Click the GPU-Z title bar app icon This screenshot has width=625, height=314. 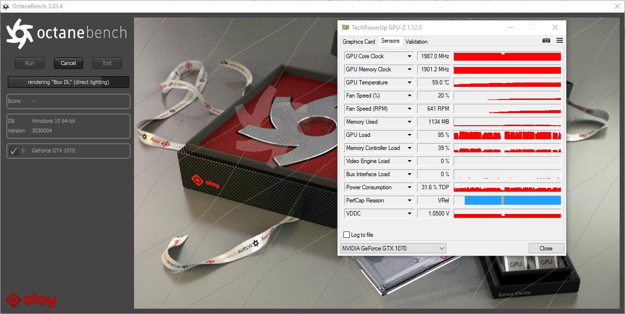pos(345,28)
